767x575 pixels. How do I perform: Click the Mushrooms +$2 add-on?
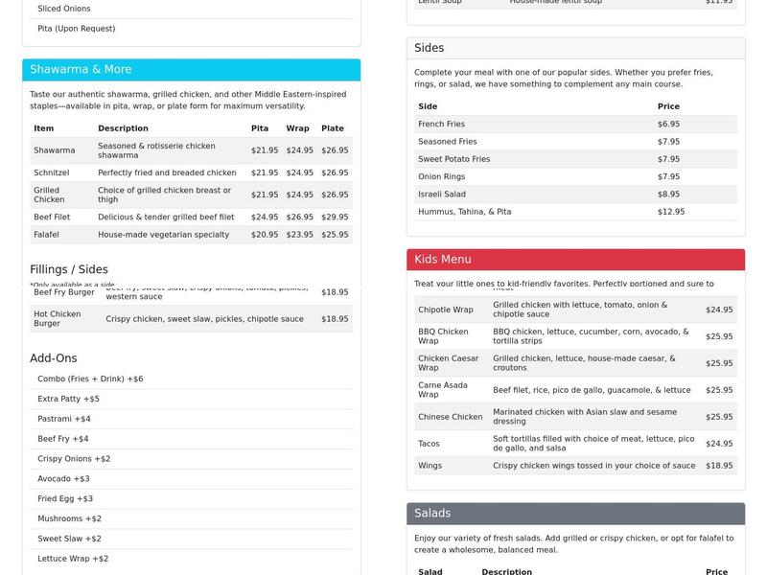pyautogui.click(x=191, y=518)
